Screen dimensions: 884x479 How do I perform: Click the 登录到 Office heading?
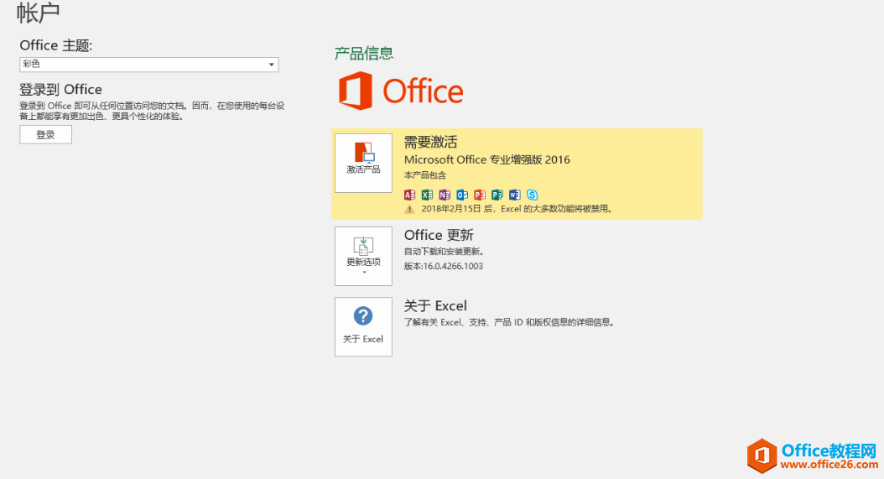pos(61,89)
